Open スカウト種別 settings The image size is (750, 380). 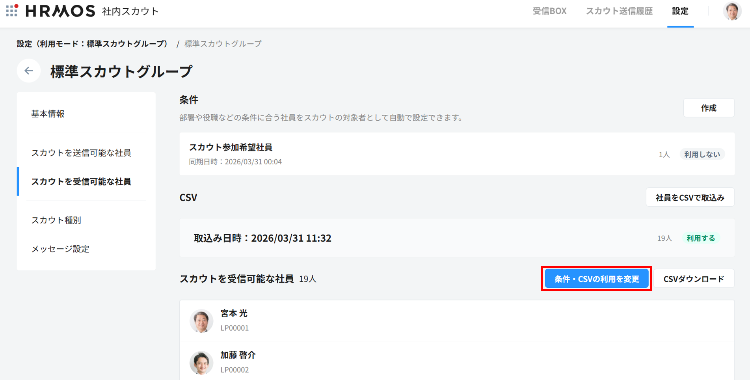coord(56,220)
